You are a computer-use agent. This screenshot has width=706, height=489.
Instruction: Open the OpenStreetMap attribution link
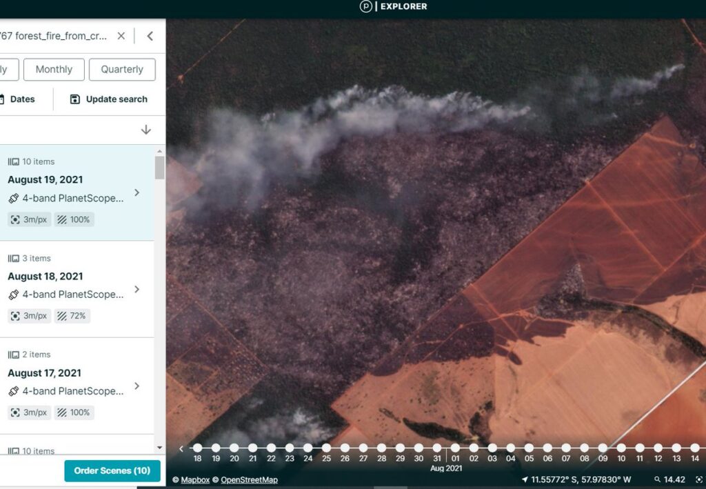pyautogui.click(x=248, y=480)
